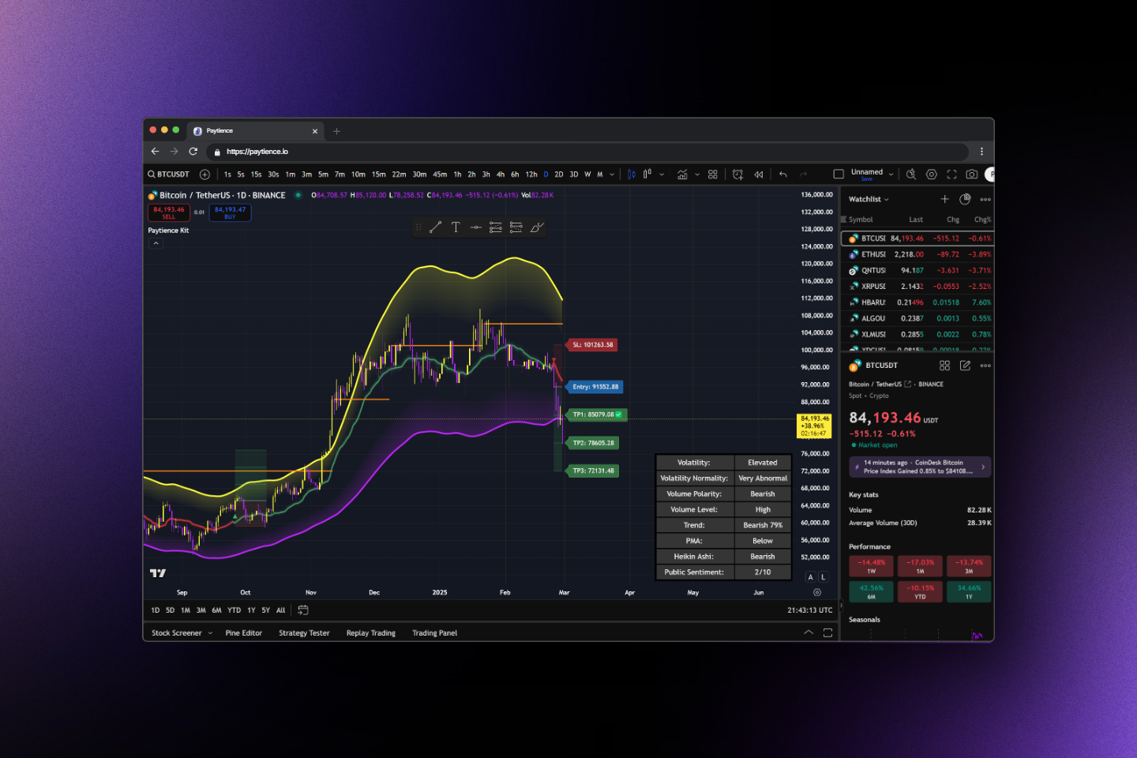Open price scale settings gear icon
Viewport: 1137px width, 758px height.
point(817,592)
